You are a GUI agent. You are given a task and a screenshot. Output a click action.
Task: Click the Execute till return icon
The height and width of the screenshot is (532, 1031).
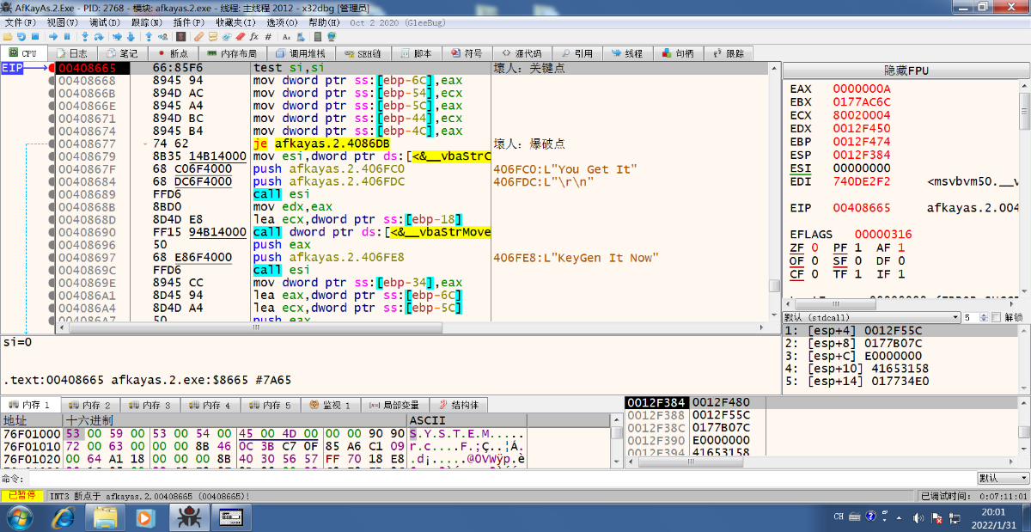coord(149,37)
